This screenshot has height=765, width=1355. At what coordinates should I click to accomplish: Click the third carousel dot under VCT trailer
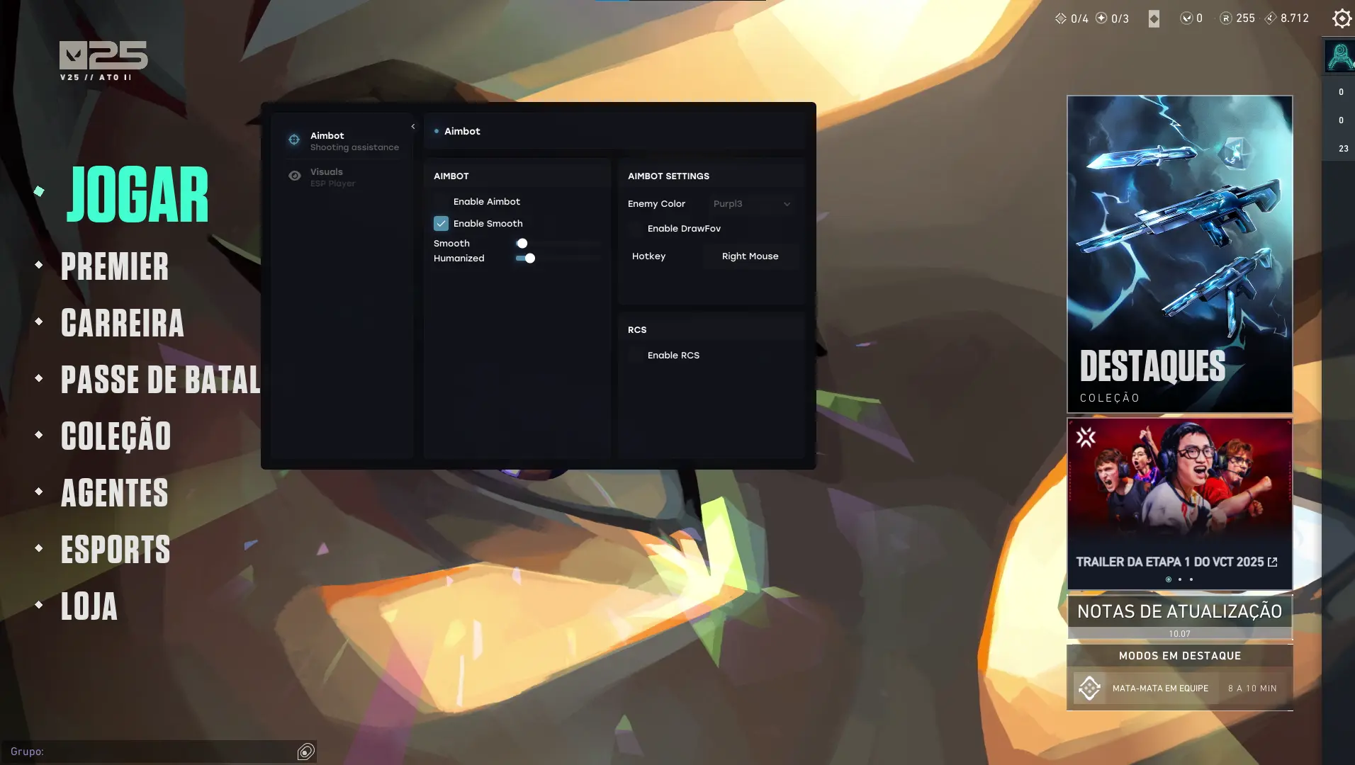1191,579
